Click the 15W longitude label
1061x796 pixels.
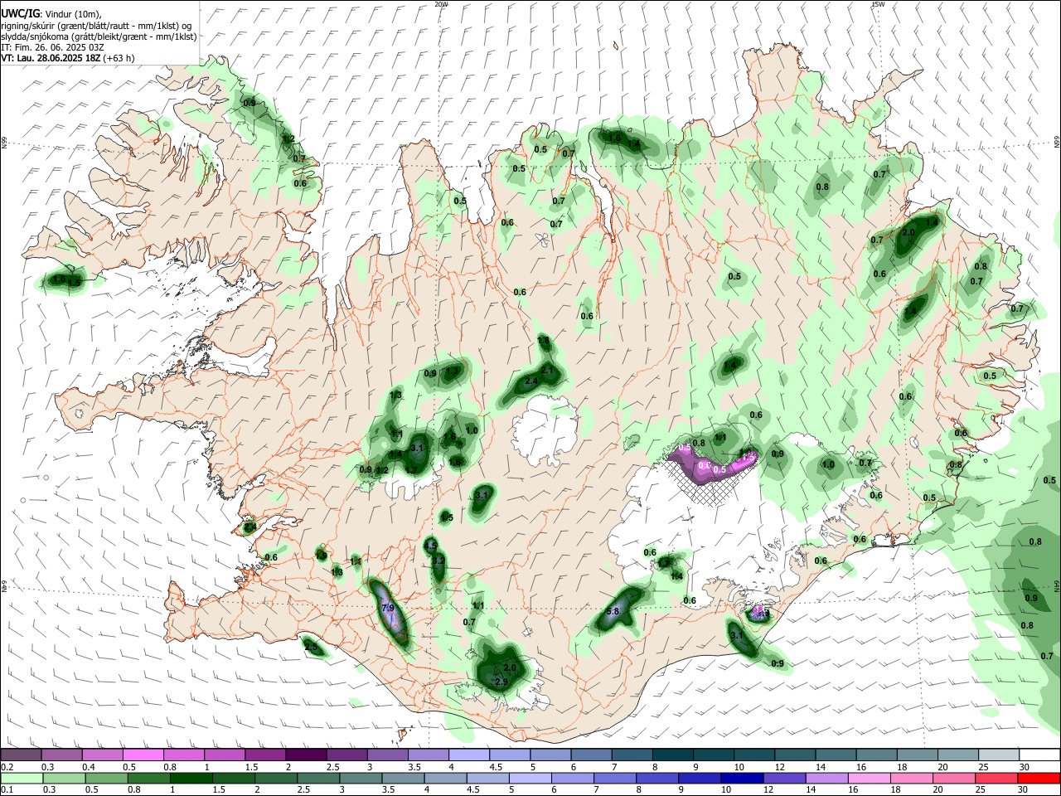click(x=878, y=4)
